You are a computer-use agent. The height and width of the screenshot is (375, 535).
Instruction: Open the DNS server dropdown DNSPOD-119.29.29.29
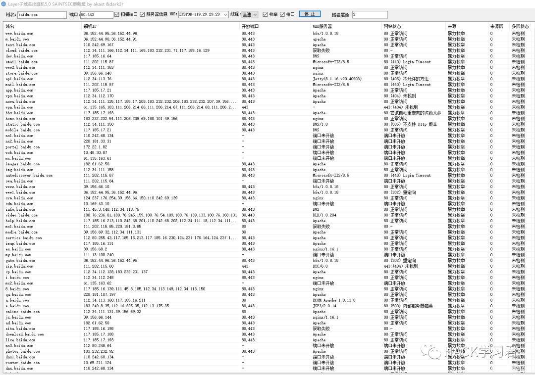point(204,14)
